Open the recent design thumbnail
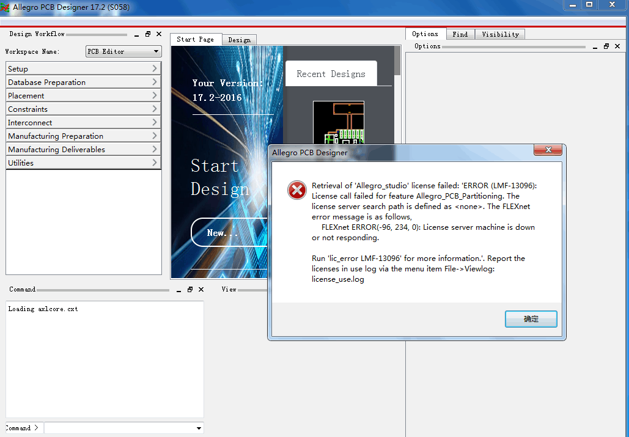The height and width of the screenshot is (437, 629). [339, 122]
